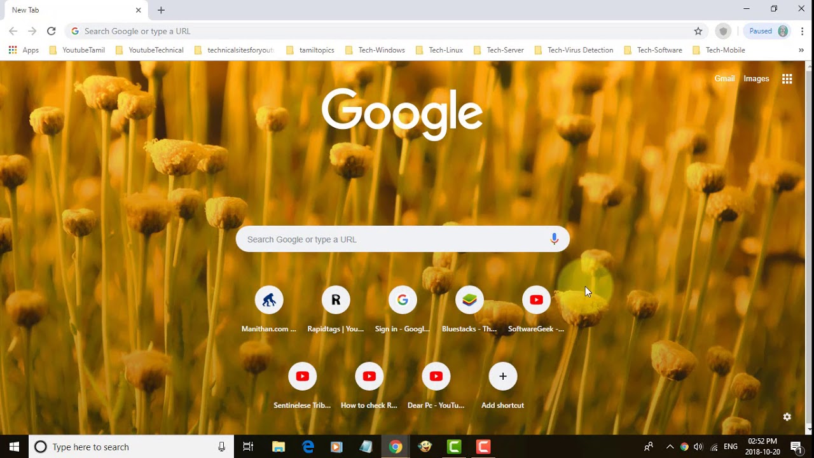This screenshot has height=458, width=814.
Task: Bookmark this tab with the star icon
Action: point(698,31)
